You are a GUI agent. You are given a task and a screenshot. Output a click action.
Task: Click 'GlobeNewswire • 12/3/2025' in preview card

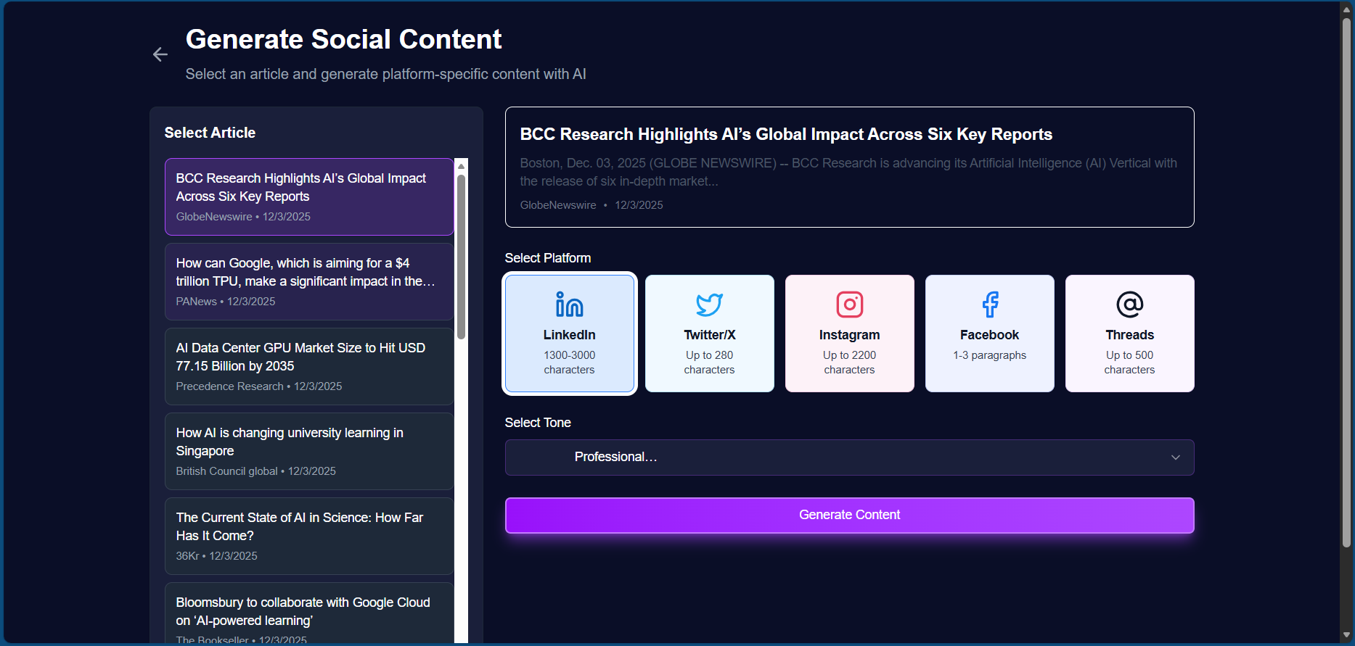pos(591,205)
